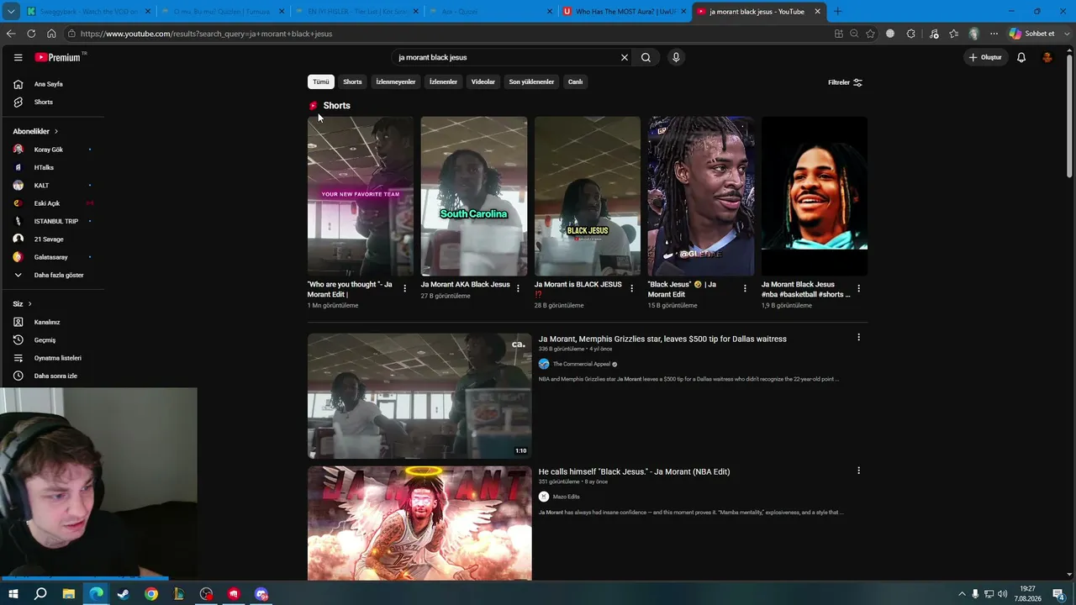Select the İzlenenler filter chip
This screenshot has height=605, width=1076.
(443, 82)
